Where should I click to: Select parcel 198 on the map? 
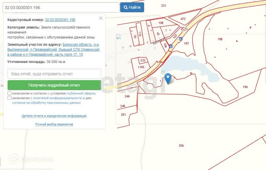(220, 39)
